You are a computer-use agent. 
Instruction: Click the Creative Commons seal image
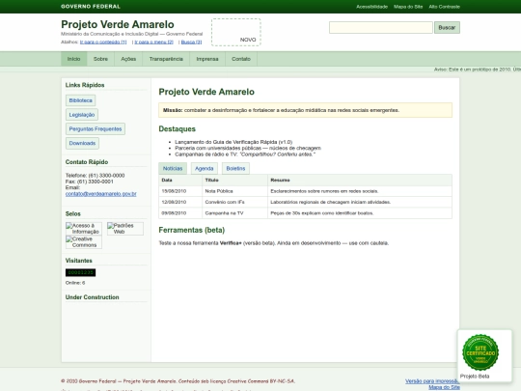(84, 242)
